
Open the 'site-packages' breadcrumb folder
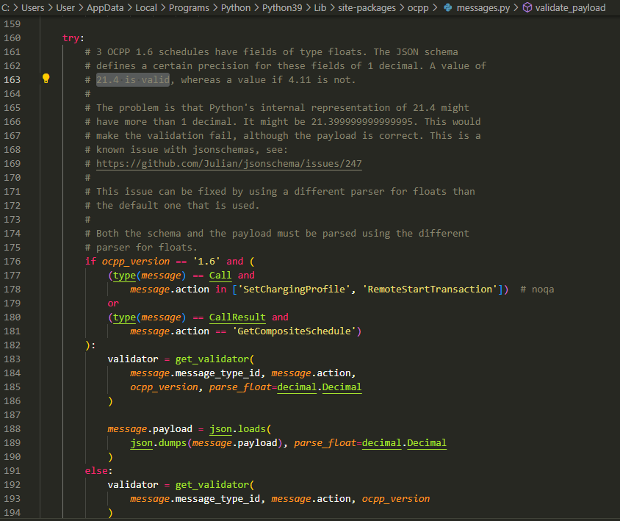click(367, 7)
